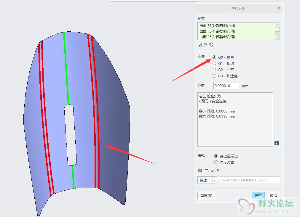The image size is (300, 217).
Task: Click the 定位 检查失败 result line
Action: [210, 96]
